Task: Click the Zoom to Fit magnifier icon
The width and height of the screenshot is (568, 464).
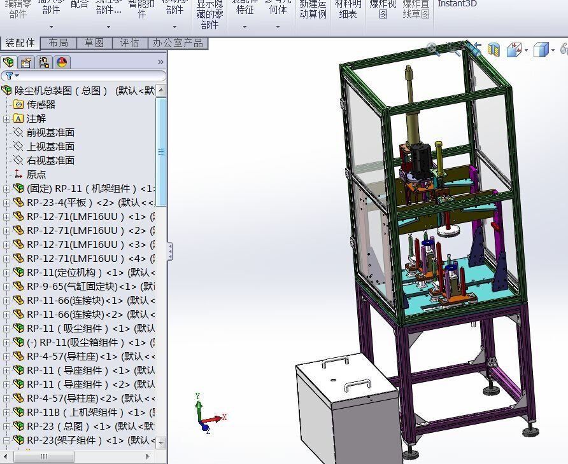Action: coord(433,49)
